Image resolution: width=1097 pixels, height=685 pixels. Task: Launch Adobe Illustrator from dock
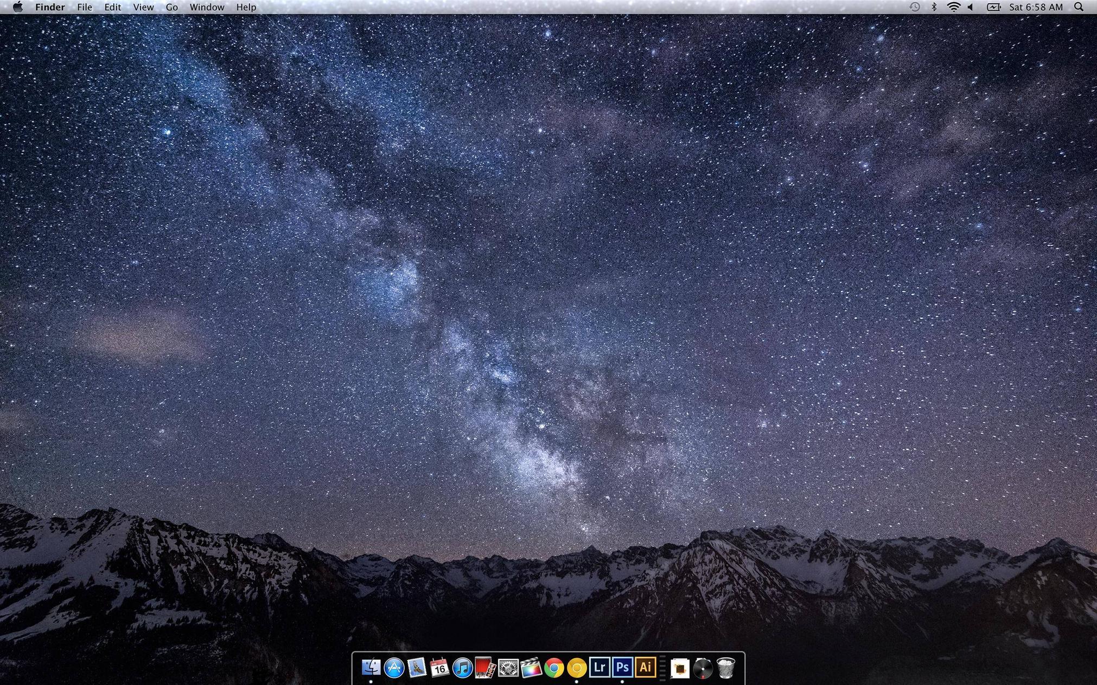point(645,667)
